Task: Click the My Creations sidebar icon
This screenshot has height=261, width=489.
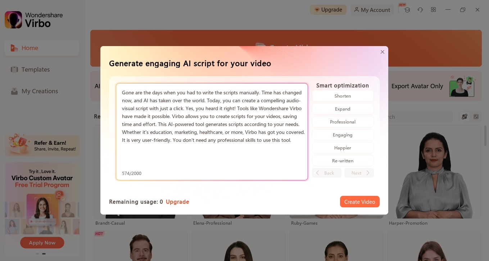Action: [x=14, y=91]
